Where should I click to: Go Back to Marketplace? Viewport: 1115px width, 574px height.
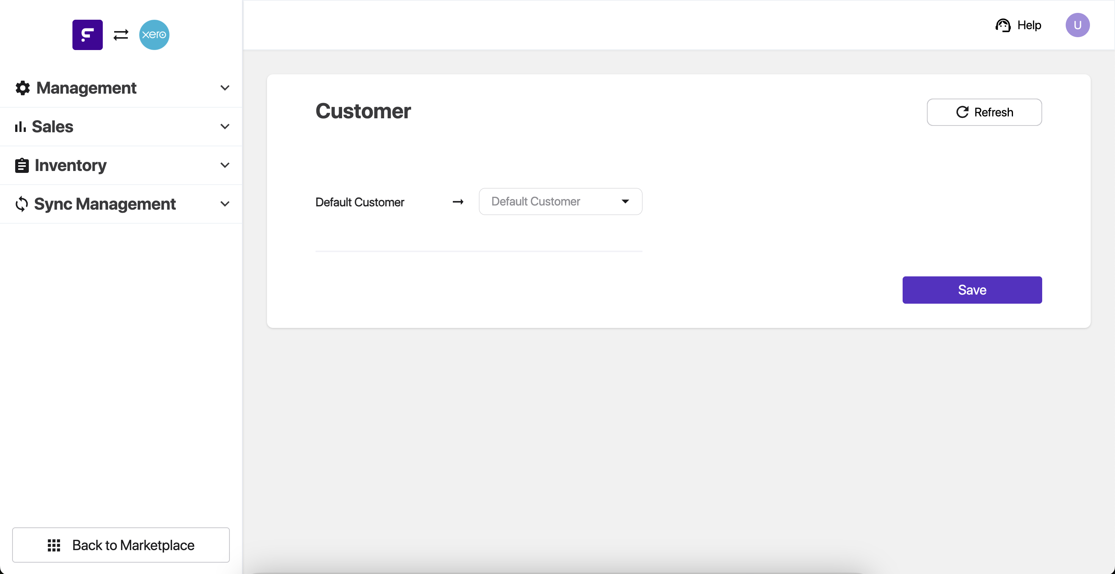[x=121, y=545]
